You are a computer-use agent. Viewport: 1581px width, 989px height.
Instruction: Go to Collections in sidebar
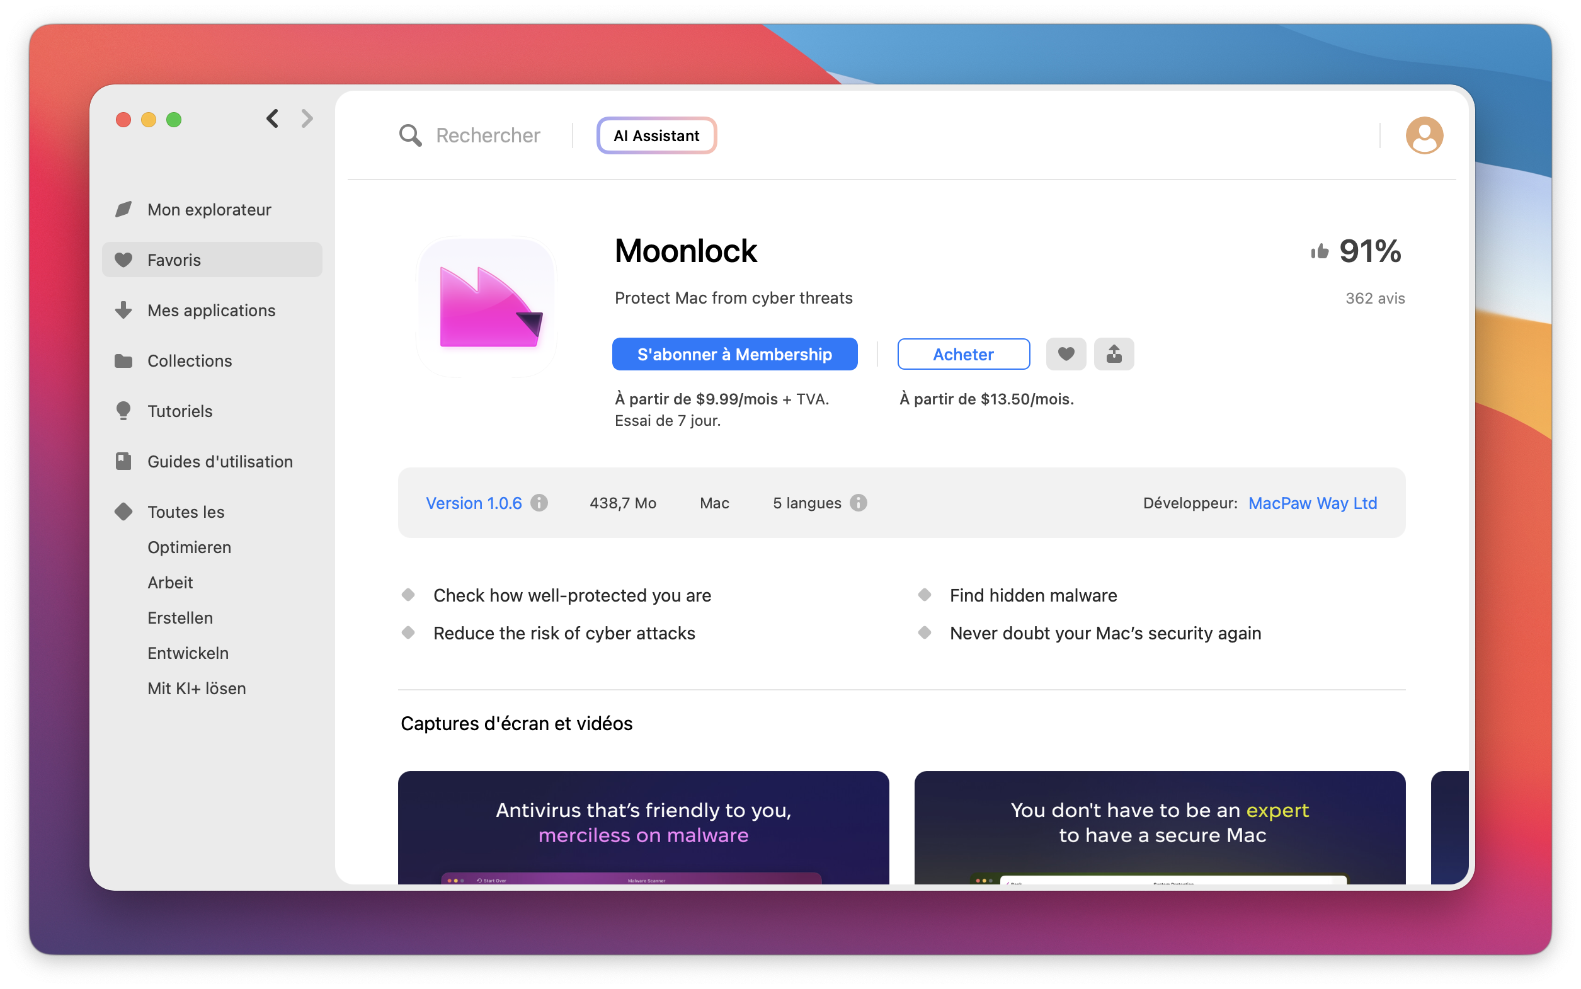212,360
